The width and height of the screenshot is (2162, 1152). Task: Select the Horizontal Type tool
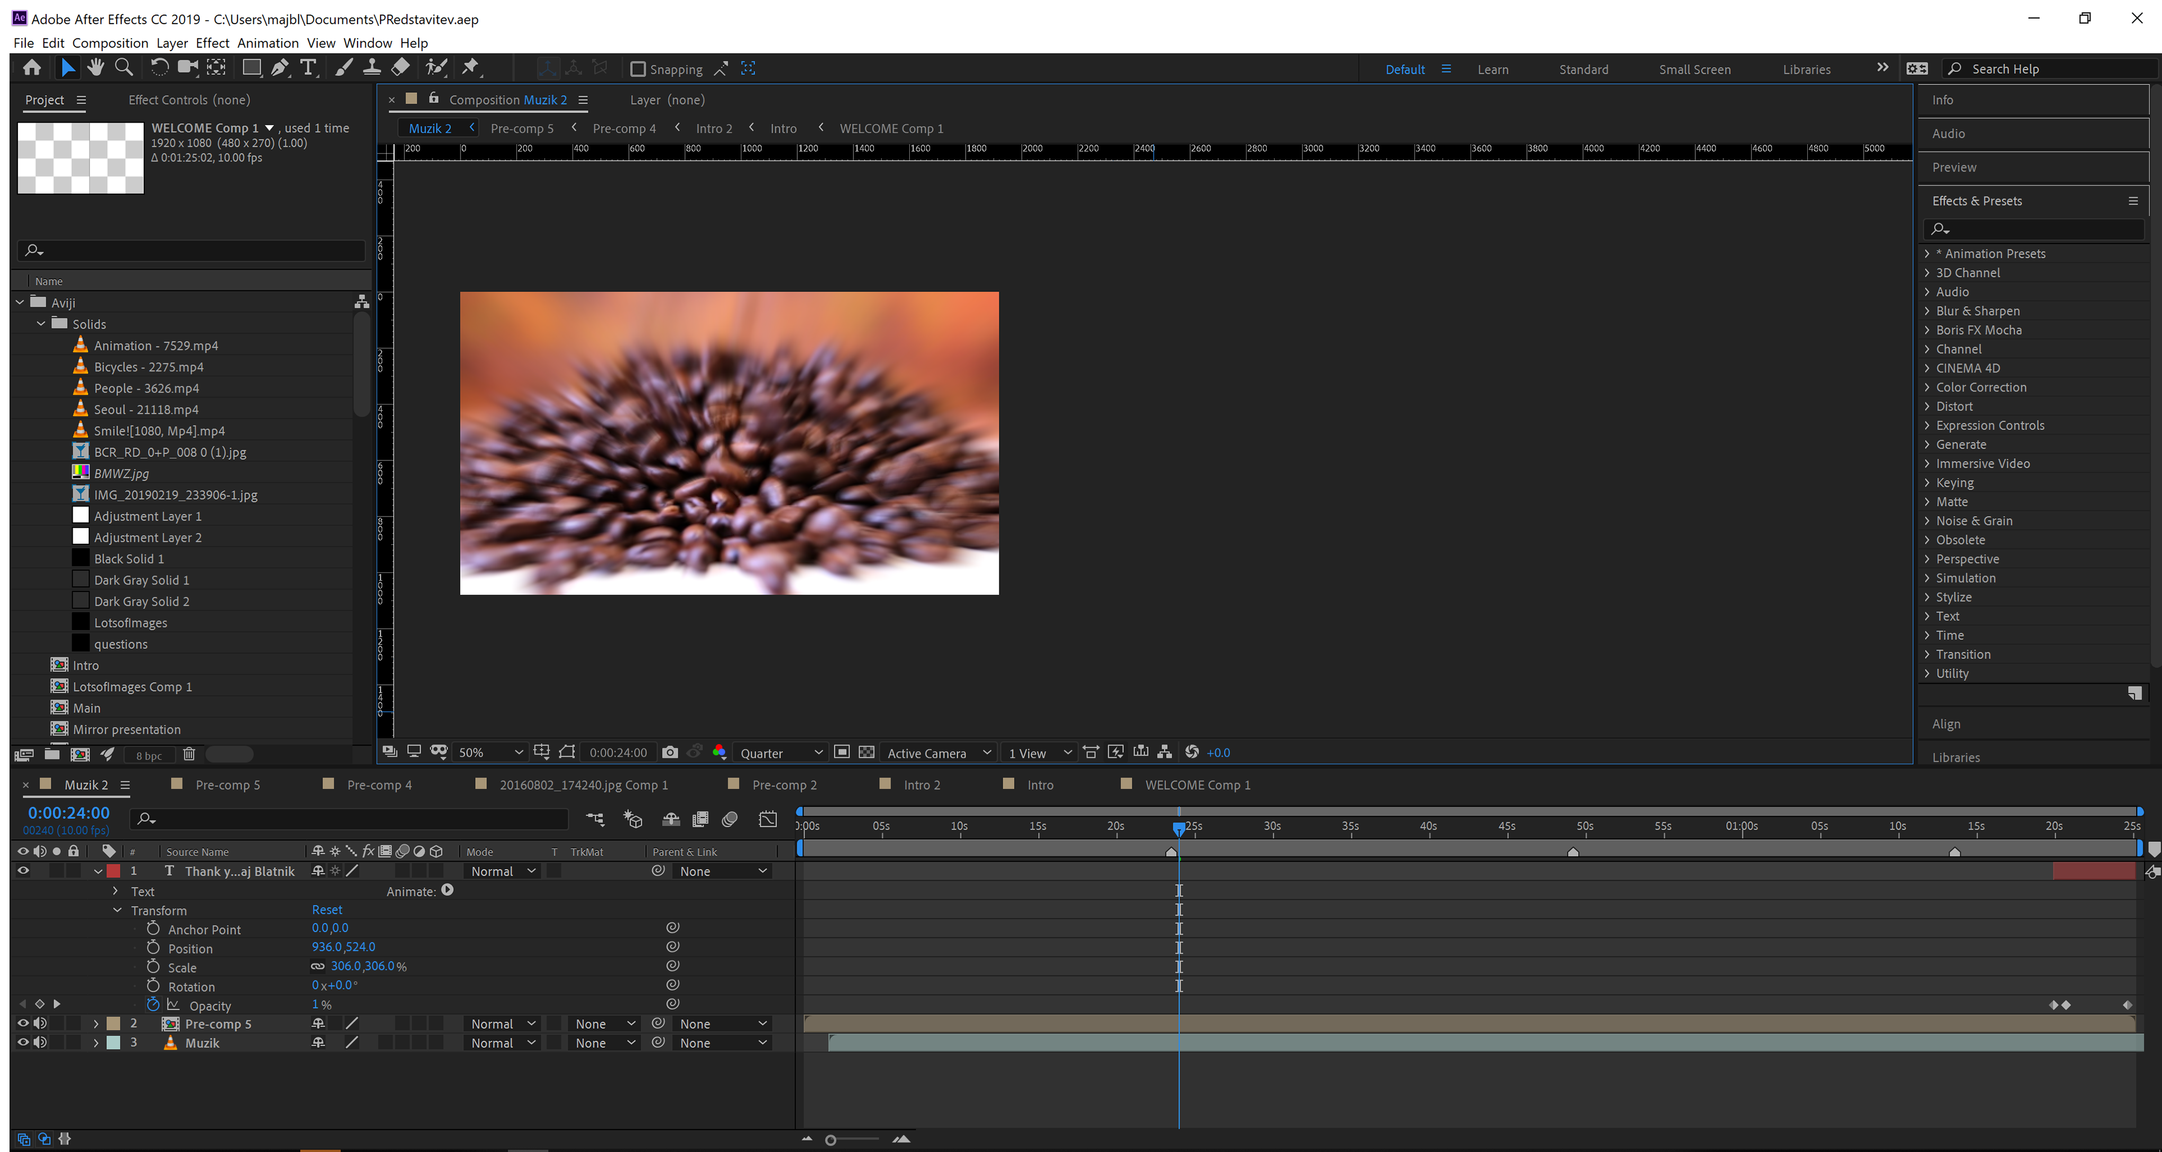[x=308, y=68]
